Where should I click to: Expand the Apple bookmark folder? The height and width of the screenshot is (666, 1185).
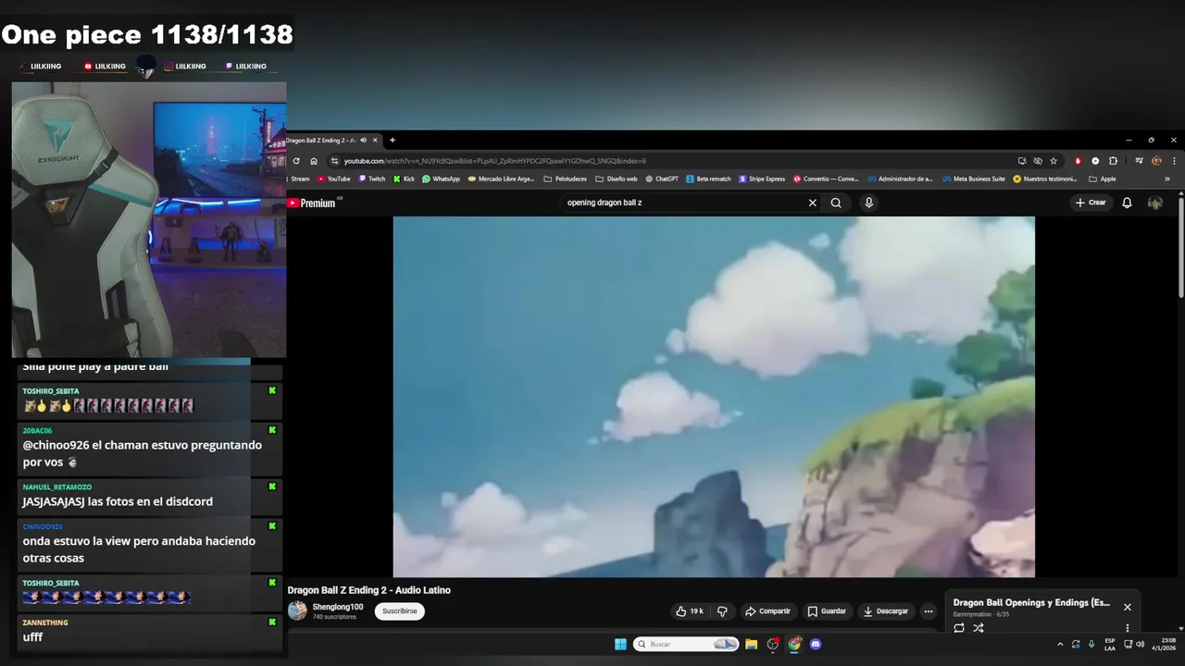1103,179
